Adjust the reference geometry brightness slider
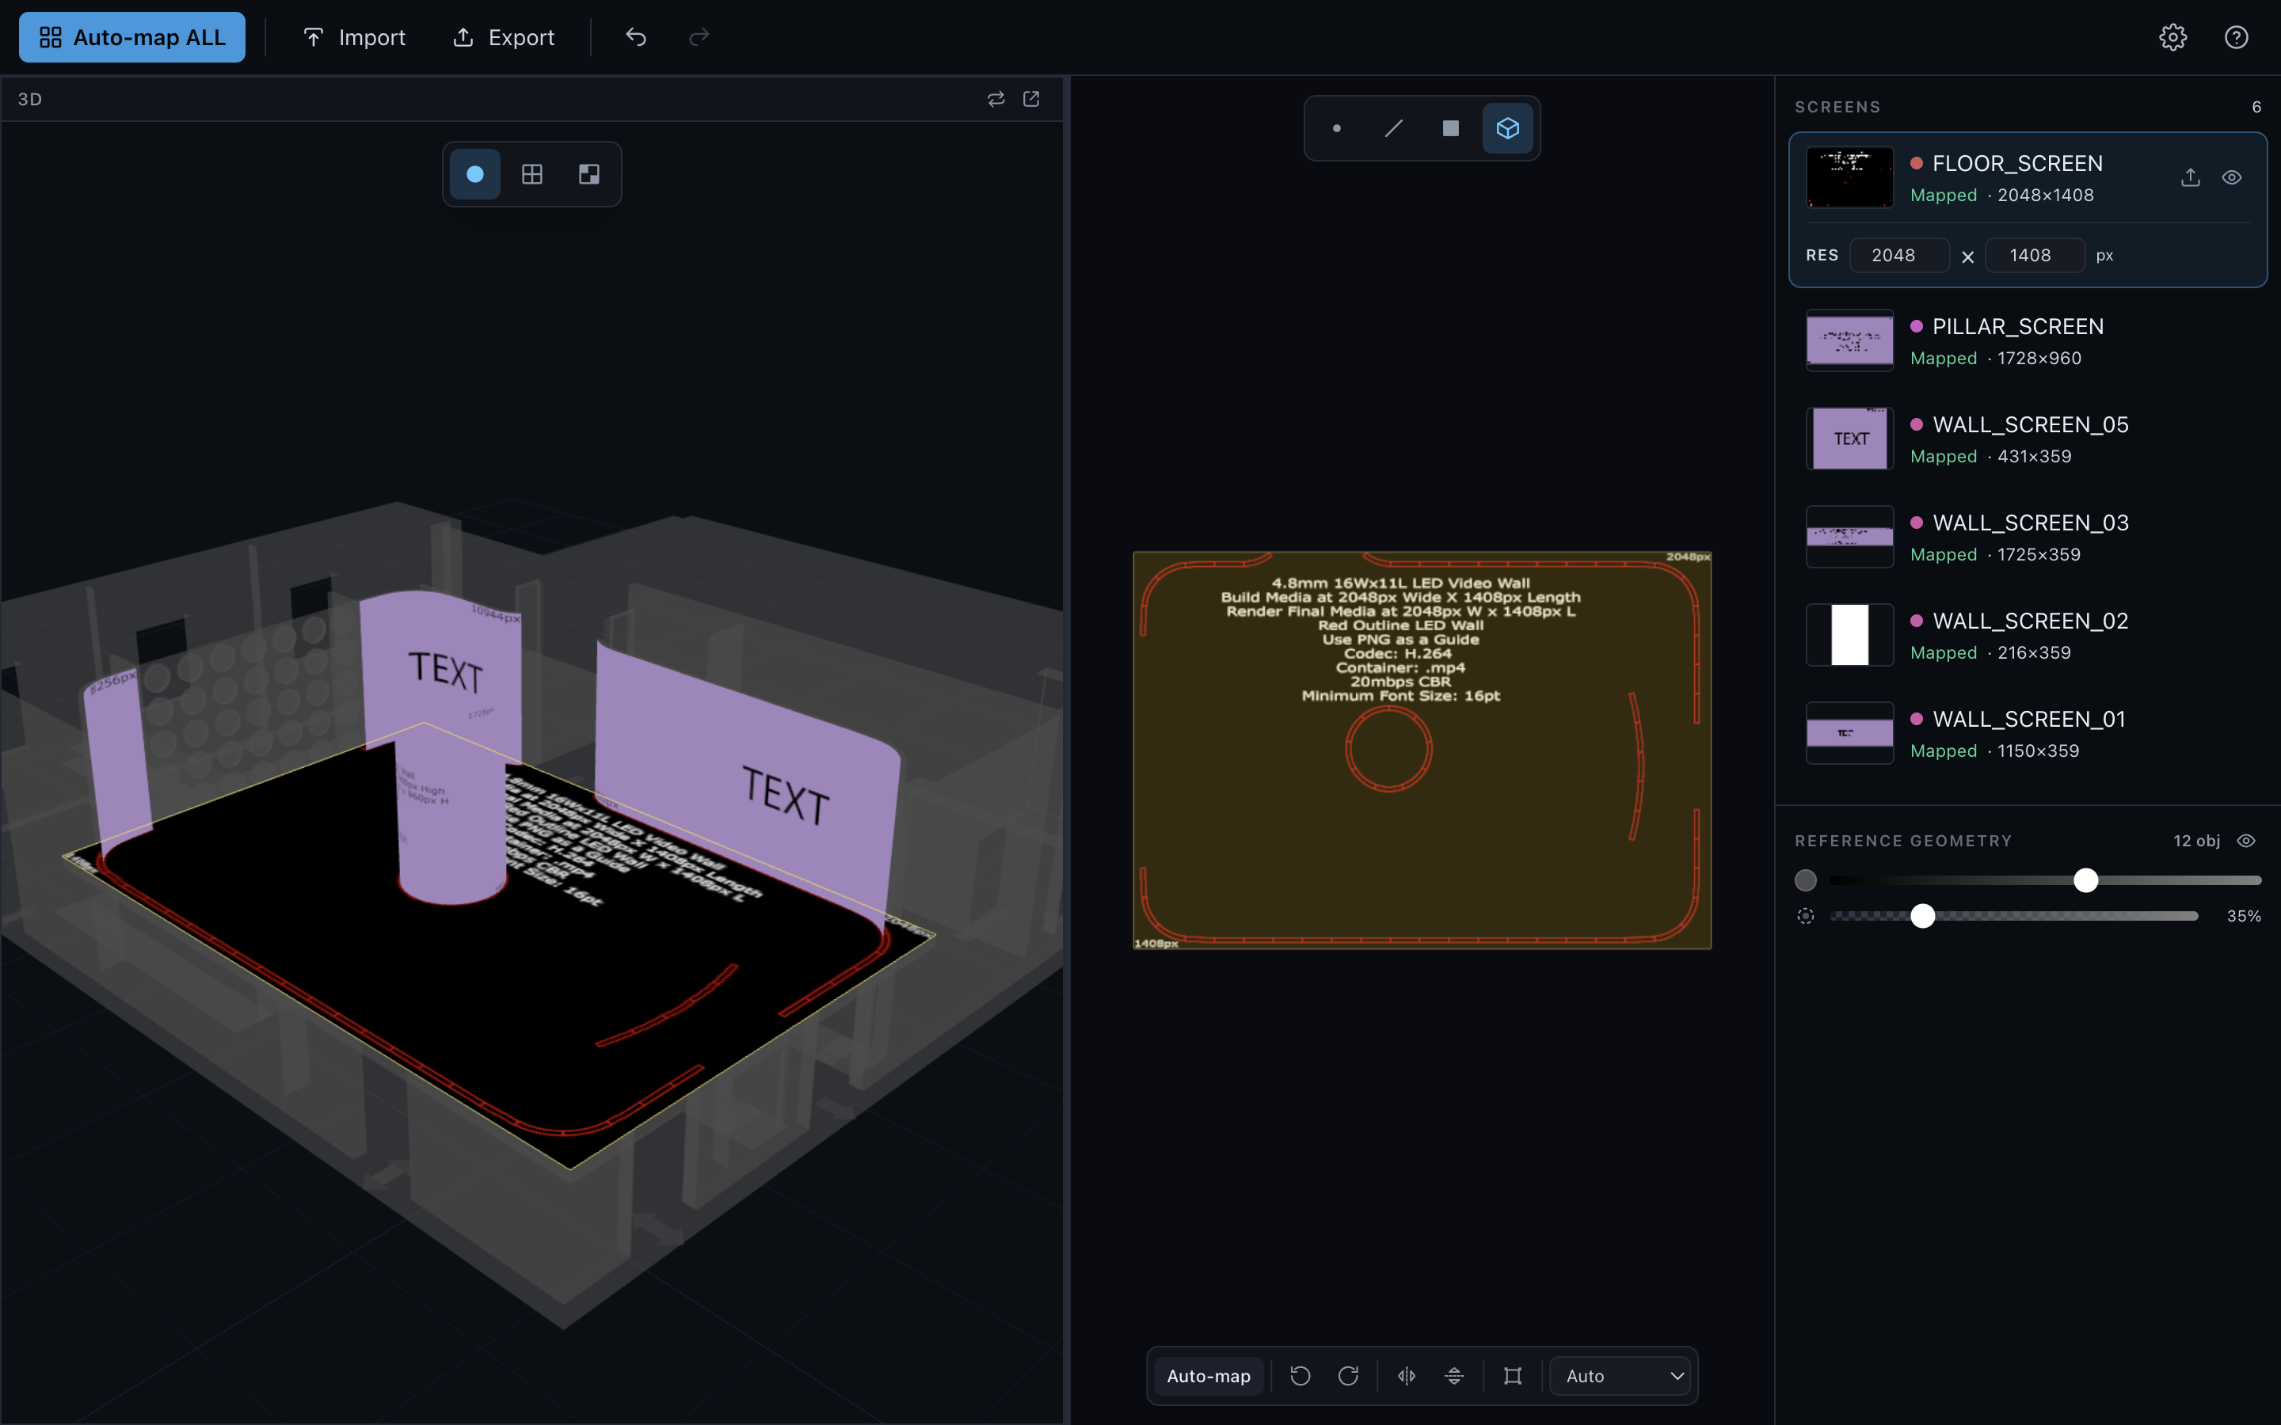Screen dimensions: 2281x1425 coord(2044,880)
